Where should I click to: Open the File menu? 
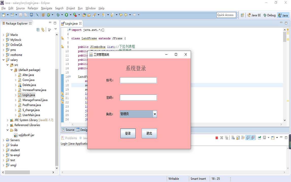pos(4,8)
